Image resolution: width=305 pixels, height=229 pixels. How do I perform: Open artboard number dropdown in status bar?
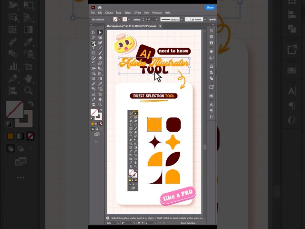pyautogui.click(x=155, y=223)
